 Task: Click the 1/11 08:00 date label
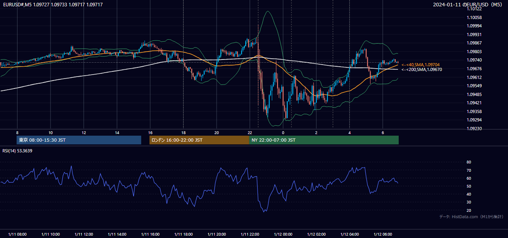tap(17, 234)
